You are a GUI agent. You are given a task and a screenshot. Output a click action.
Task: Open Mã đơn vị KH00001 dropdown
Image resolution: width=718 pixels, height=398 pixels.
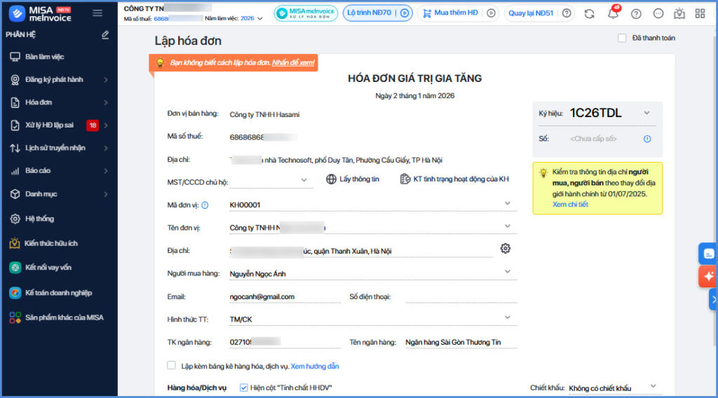click(x=508, y=203)
